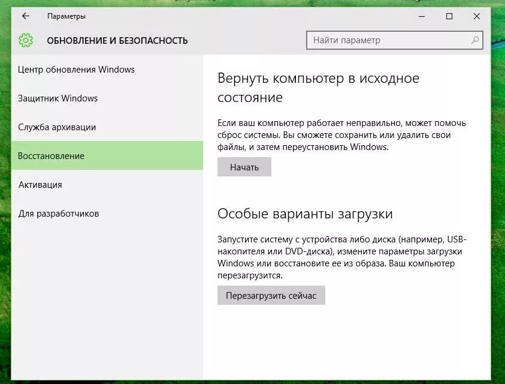Screen dimensions: 505x384
Task: Click the search magnifier icon
Action: [474, 40]
